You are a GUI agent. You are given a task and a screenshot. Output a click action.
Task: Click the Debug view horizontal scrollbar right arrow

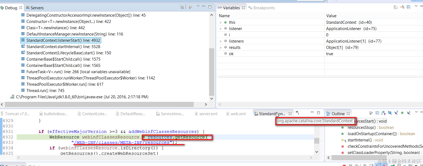click(206, 104)
